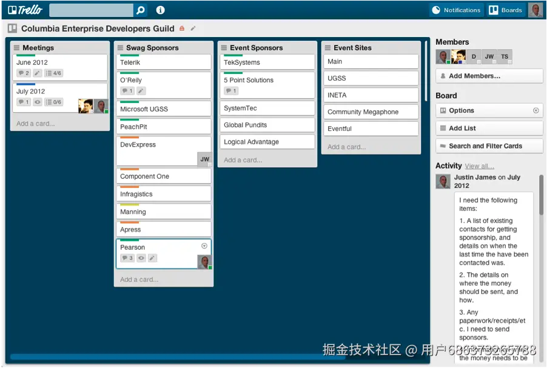547x368 pixels.
Task: Click the pencil badge on O'Reily card
Action: pyautogui.click(x=141, y=91)
